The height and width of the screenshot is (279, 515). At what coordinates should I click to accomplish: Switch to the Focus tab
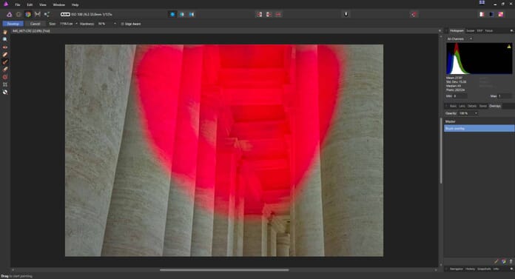tap(488, 31)
